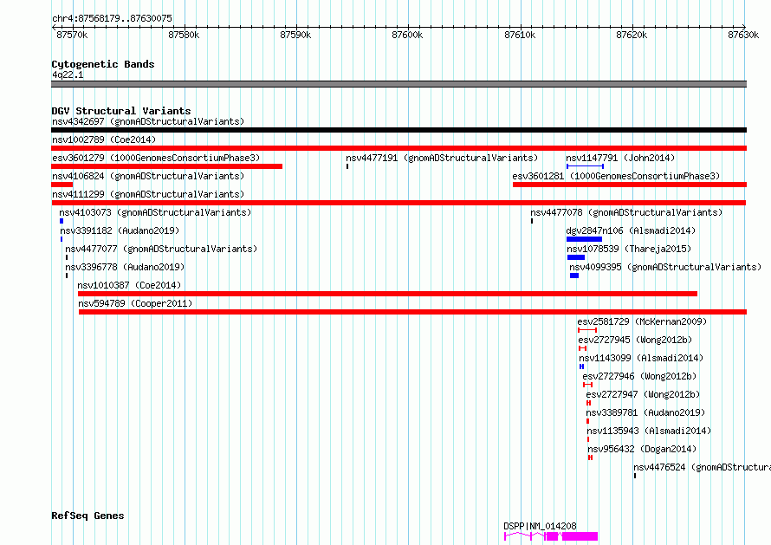Select the esv2727947 (Wong2012b) label

tap(643, 394)
